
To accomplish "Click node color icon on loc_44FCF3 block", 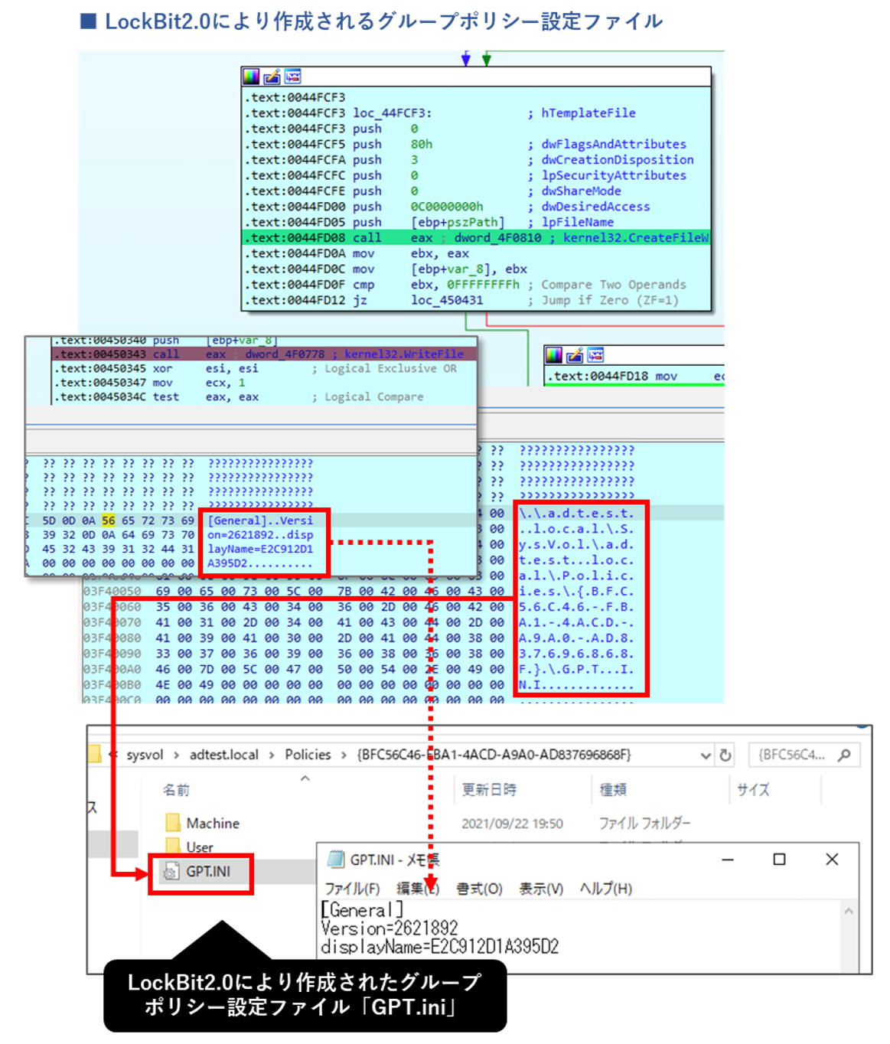I will pyautogui.click(x=251, y=77).
